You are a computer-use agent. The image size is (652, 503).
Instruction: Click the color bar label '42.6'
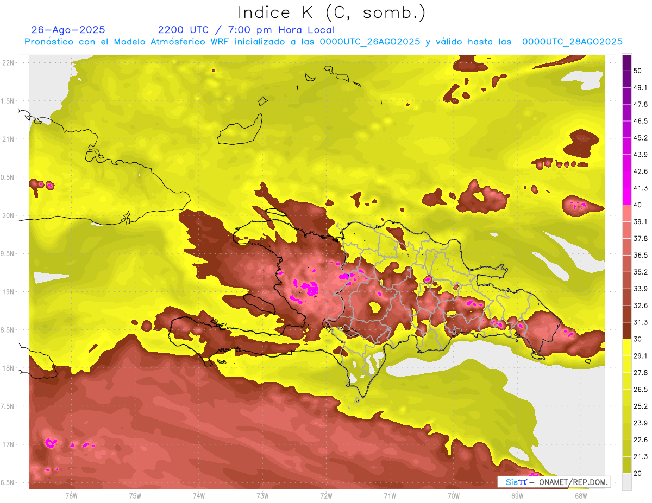(640, 171)
